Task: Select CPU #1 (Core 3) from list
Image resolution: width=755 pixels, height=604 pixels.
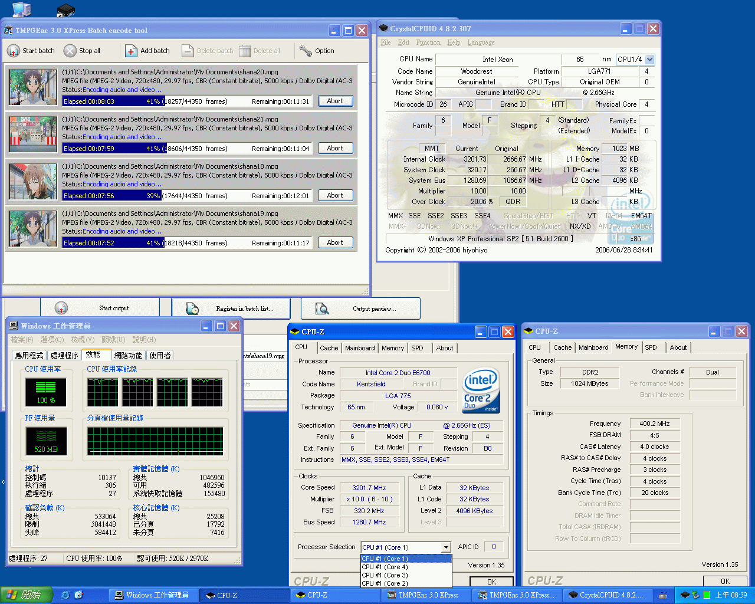Action: pos(385,575)
